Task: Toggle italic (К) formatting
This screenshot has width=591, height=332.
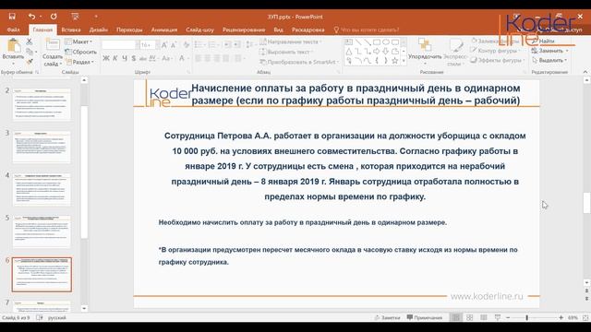Action: tap(115, 58)
